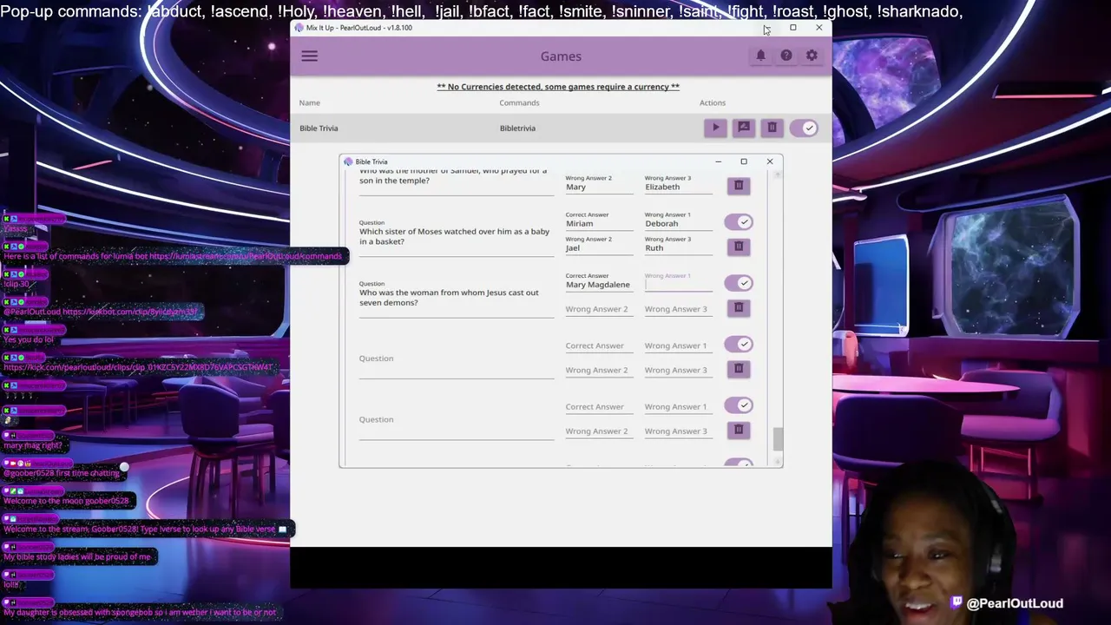Maximize the Bible Trivia window
This screenshot has width=1111, height=625.
tap(744, 161)
